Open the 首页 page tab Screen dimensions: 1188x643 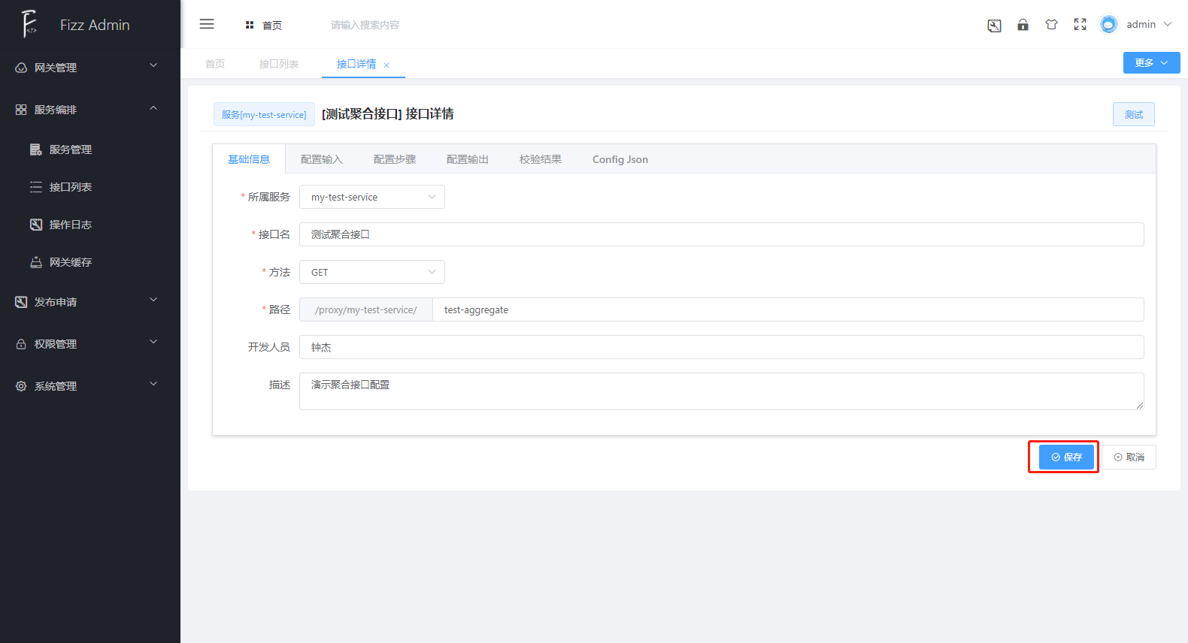coord(215,64)
